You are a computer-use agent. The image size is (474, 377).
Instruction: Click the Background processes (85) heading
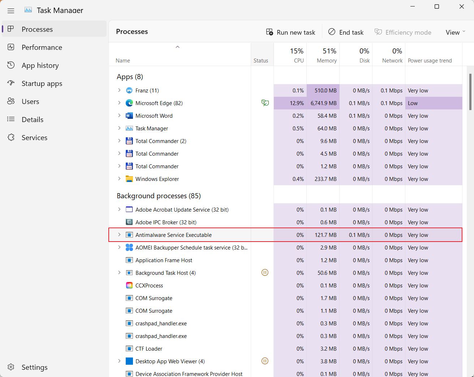tap(159, 196)
